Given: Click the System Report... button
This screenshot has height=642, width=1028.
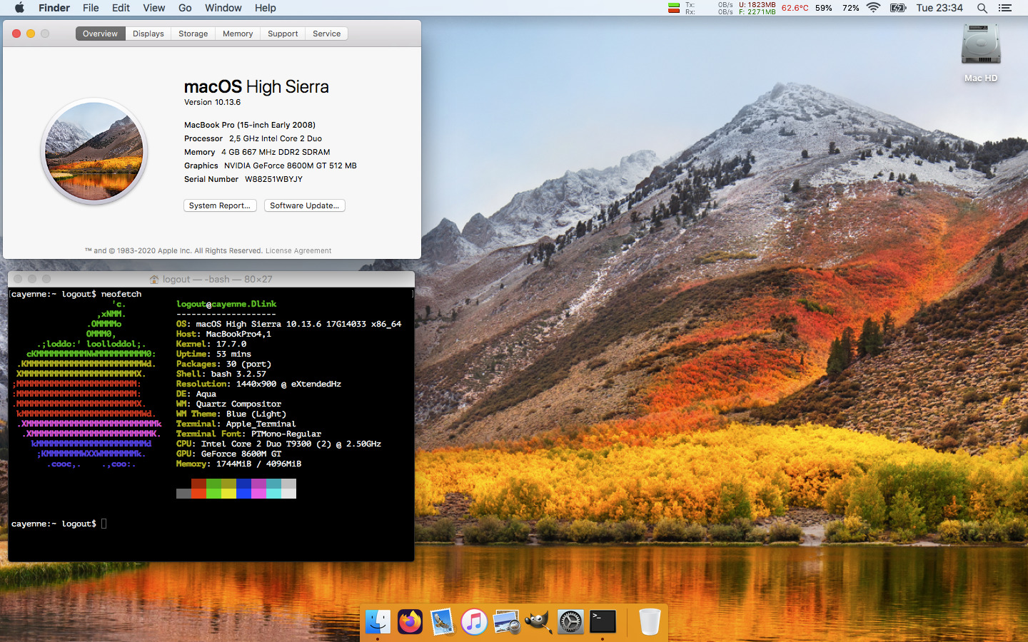Looking at the screenshot, I should tap(220, 205).
